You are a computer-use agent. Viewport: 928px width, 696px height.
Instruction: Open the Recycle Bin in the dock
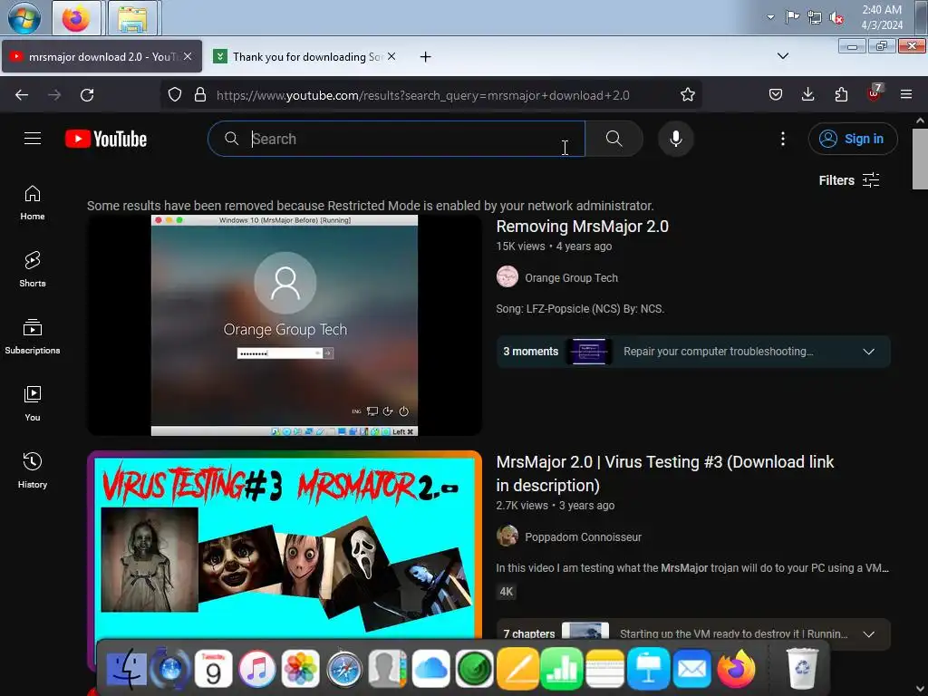coord(801,669)
